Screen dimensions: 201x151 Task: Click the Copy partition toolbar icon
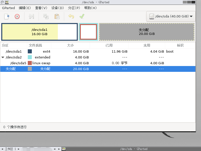coord(46,16)
